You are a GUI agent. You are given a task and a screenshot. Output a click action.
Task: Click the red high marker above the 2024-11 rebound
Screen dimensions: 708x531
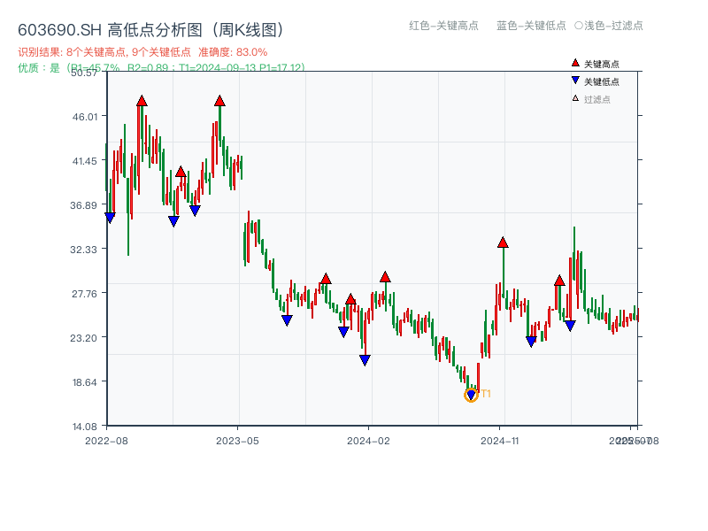503,241
